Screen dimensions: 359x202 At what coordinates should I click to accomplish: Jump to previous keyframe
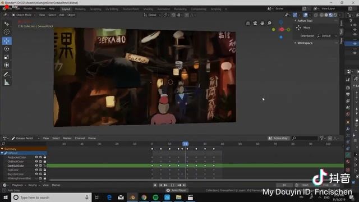point(165,185)
